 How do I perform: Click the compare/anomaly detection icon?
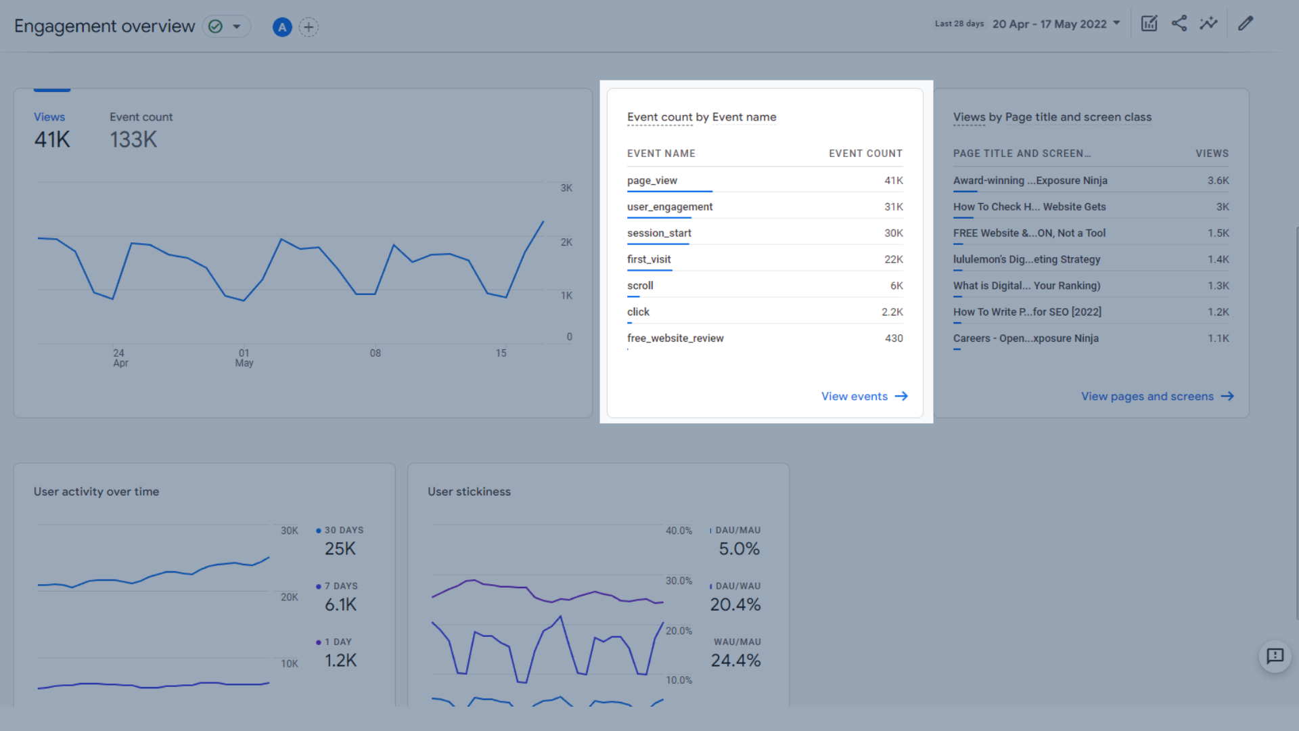pyautogui.click(x=1209, y=23)
